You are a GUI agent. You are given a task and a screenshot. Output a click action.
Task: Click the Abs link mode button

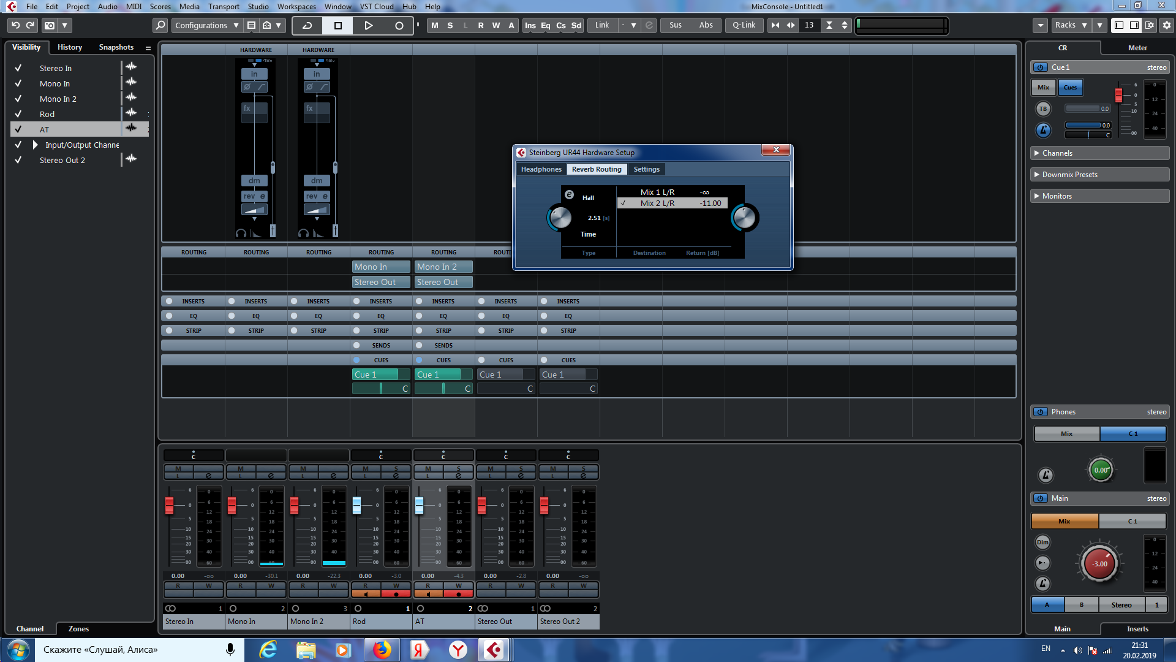(706, 25)
